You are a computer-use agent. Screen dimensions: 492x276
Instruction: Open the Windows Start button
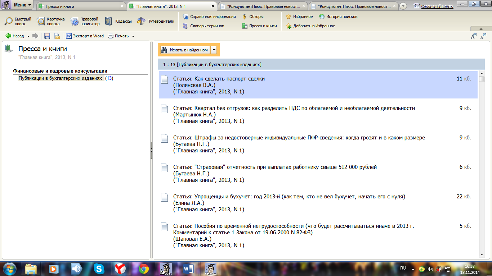9,268
